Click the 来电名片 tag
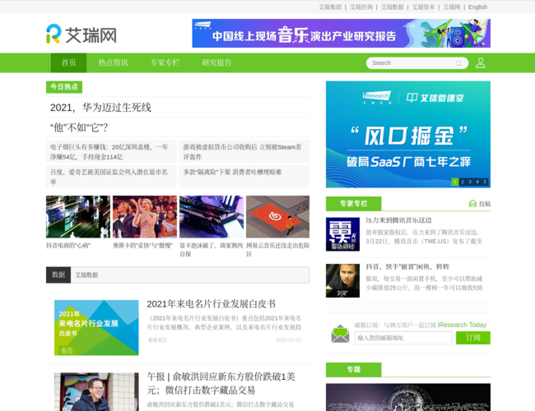The width and height of the screenshot is (535, 411). [157, 339]
